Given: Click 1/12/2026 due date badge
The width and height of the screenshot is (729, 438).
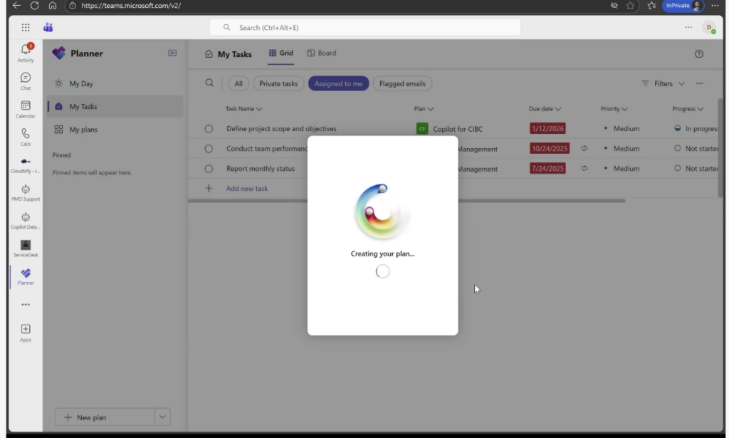Looking at the screenshot, I should click(547, 128).
